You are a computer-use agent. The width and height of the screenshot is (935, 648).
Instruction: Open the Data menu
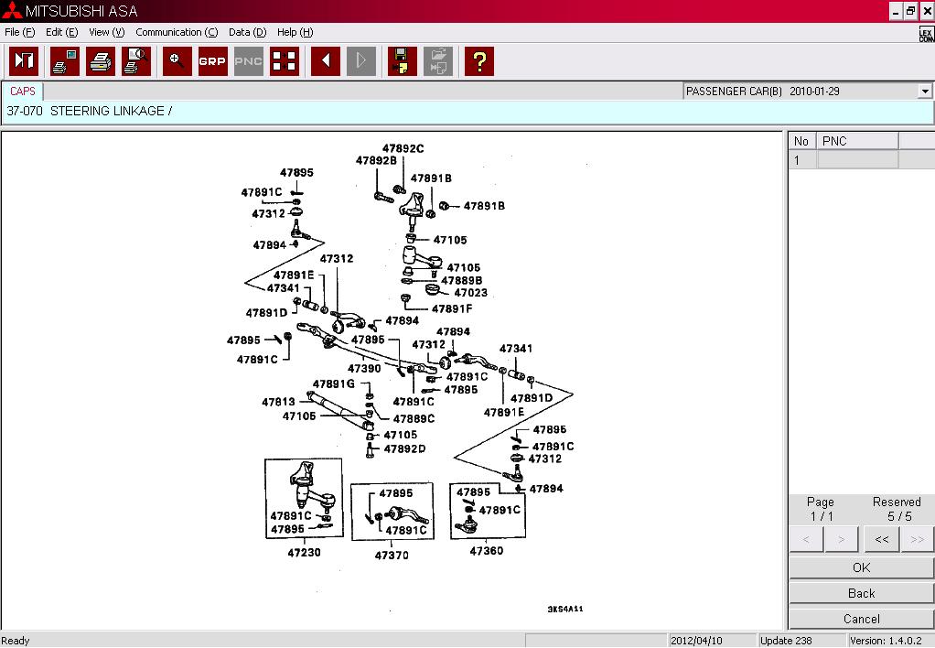pos(247,32)
